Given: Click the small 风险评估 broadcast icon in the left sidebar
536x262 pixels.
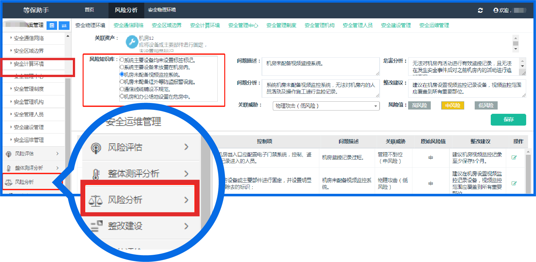Looking at the screenshot, I should pos(9,154).
